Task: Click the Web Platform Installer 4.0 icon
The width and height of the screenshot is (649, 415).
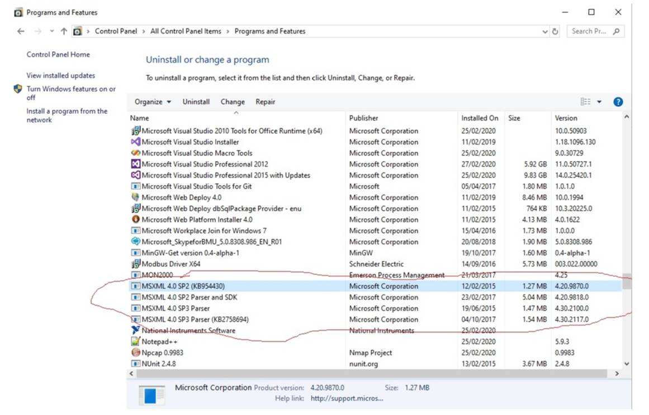Action: click(x=135, y=220)
